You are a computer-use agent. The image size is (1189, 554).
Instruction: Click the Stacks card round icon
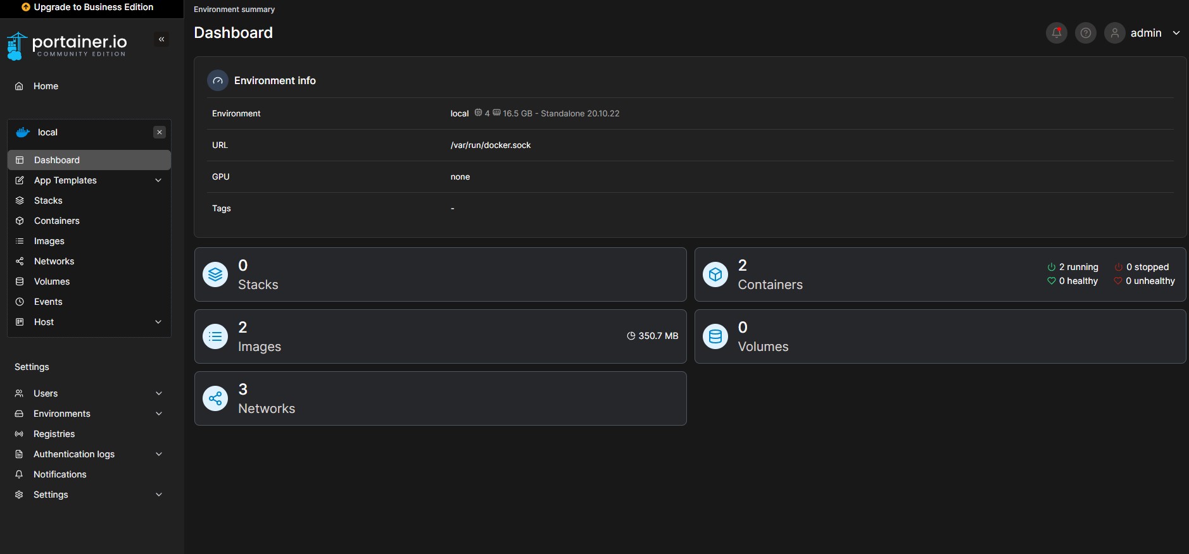(215, 274)
